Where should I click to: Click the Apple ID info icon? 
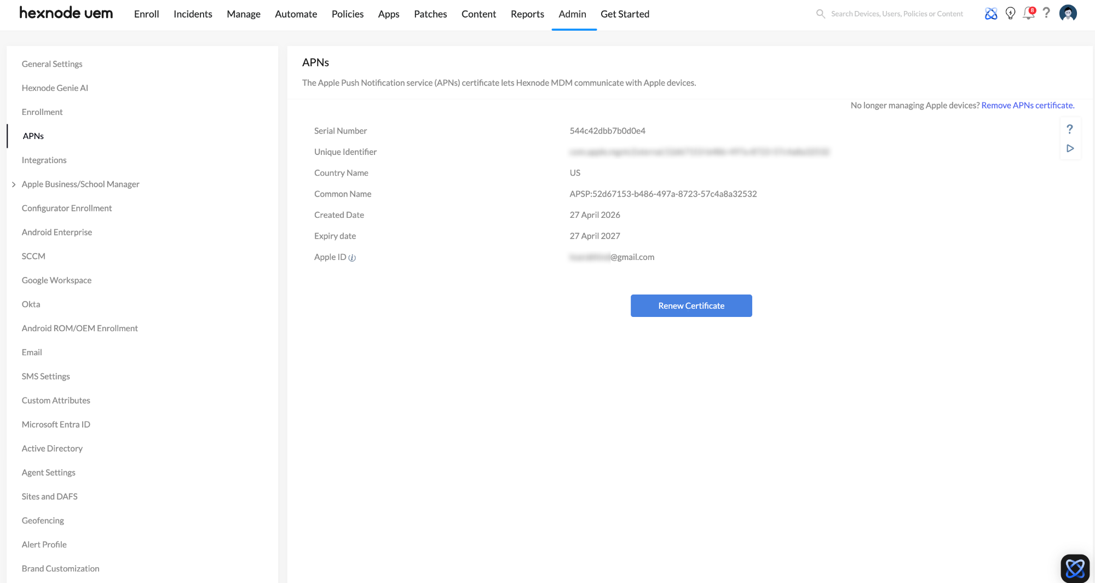(x=352, y=258)
